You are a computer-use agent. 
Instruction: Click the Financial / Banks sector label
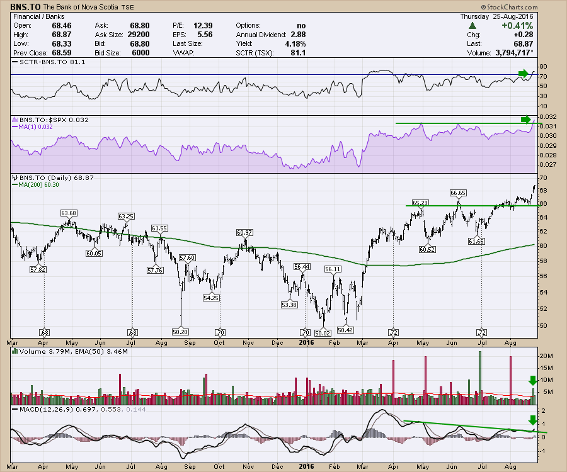tap(38, 16)
